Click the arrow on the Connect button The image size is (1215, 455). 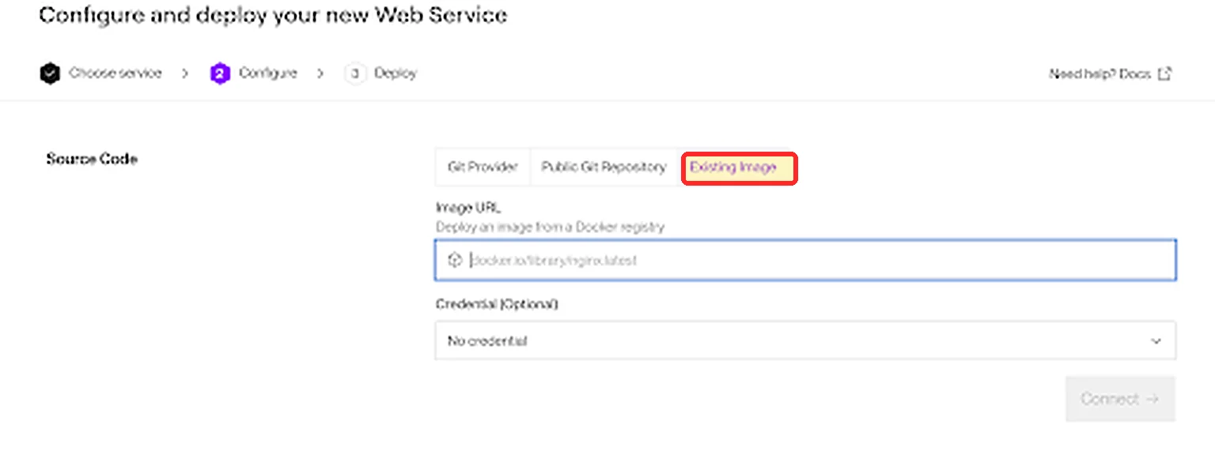[1152, 399]
